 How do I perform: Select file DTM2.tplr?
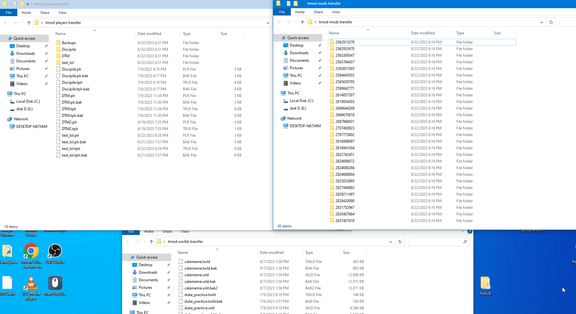[149, 129]
